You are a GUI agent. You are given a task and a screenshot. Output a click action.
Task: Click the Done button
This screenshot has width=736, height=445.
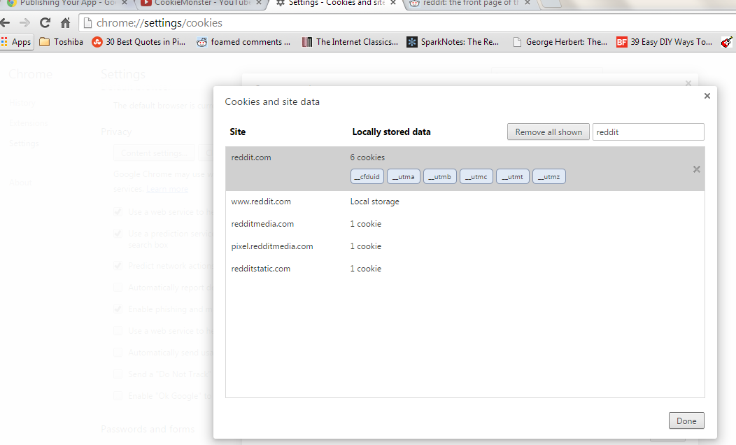[x=686, y=421]
